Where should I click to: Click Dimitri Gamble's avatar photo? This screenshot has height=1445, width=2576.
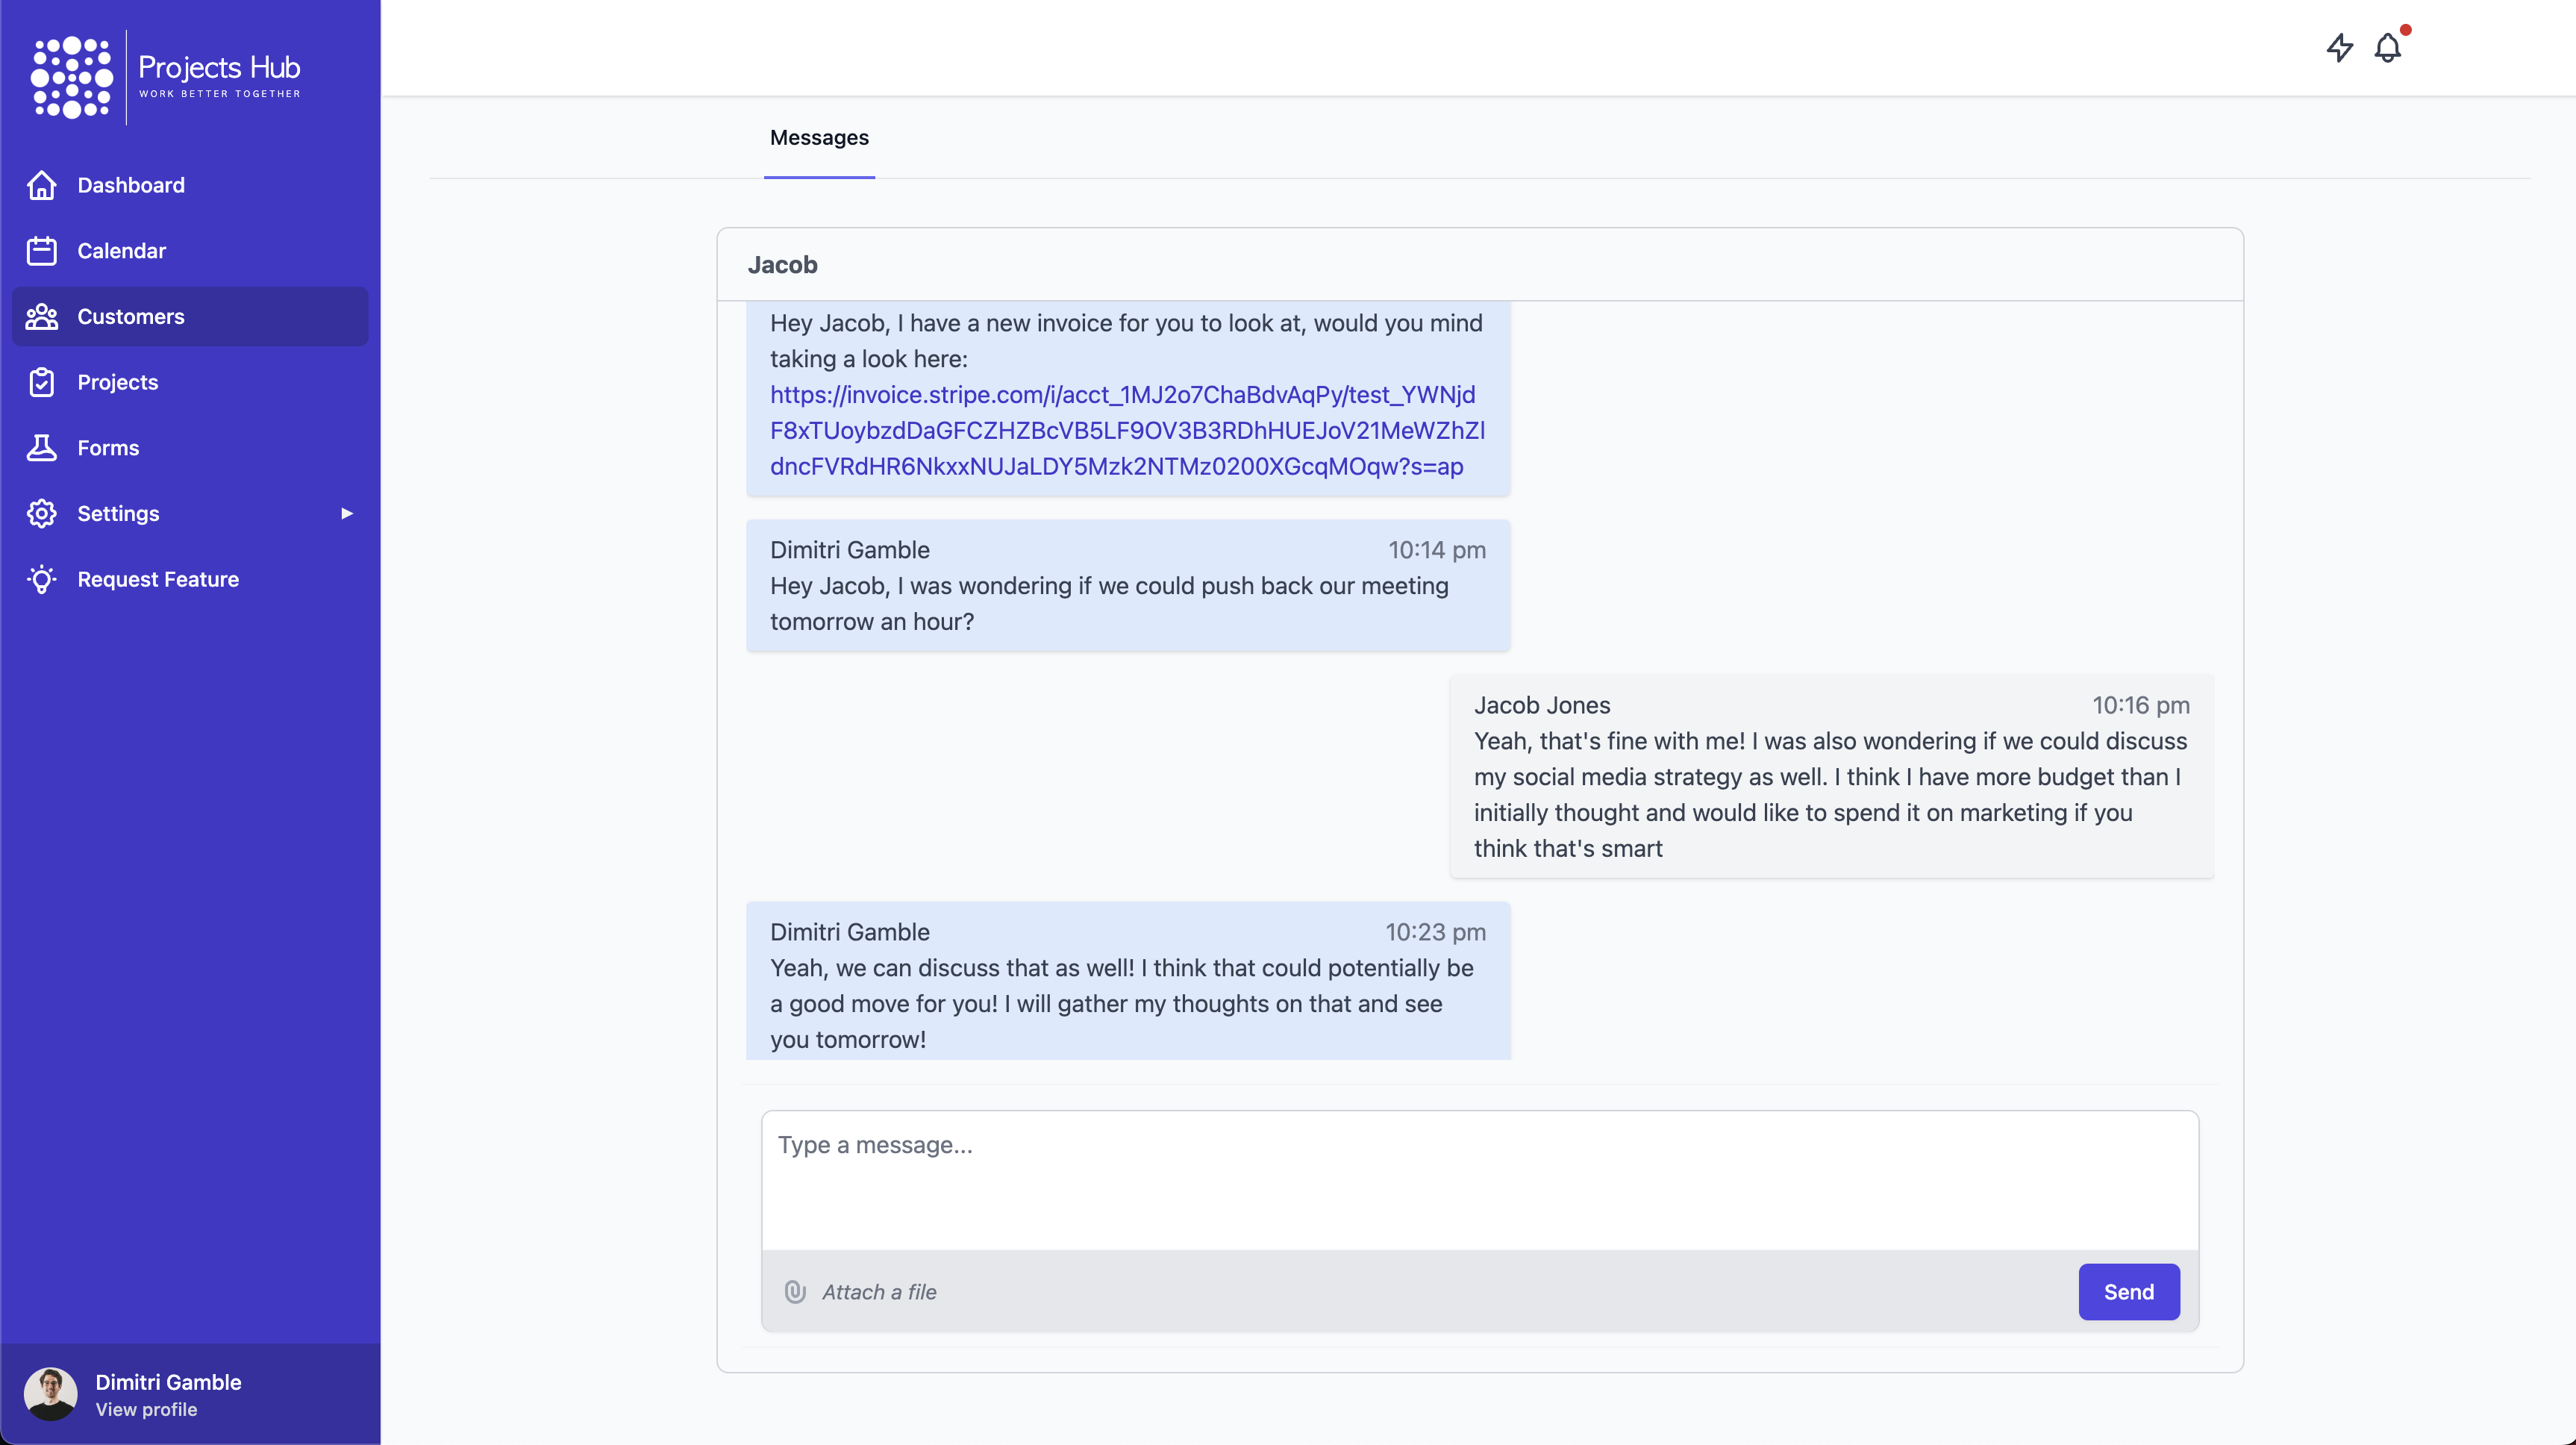[50, 1393]
